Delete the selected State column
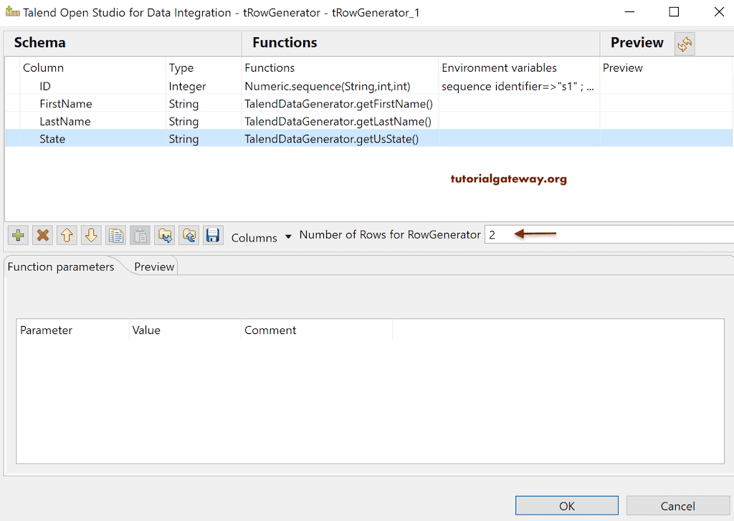 click(42, 234)
